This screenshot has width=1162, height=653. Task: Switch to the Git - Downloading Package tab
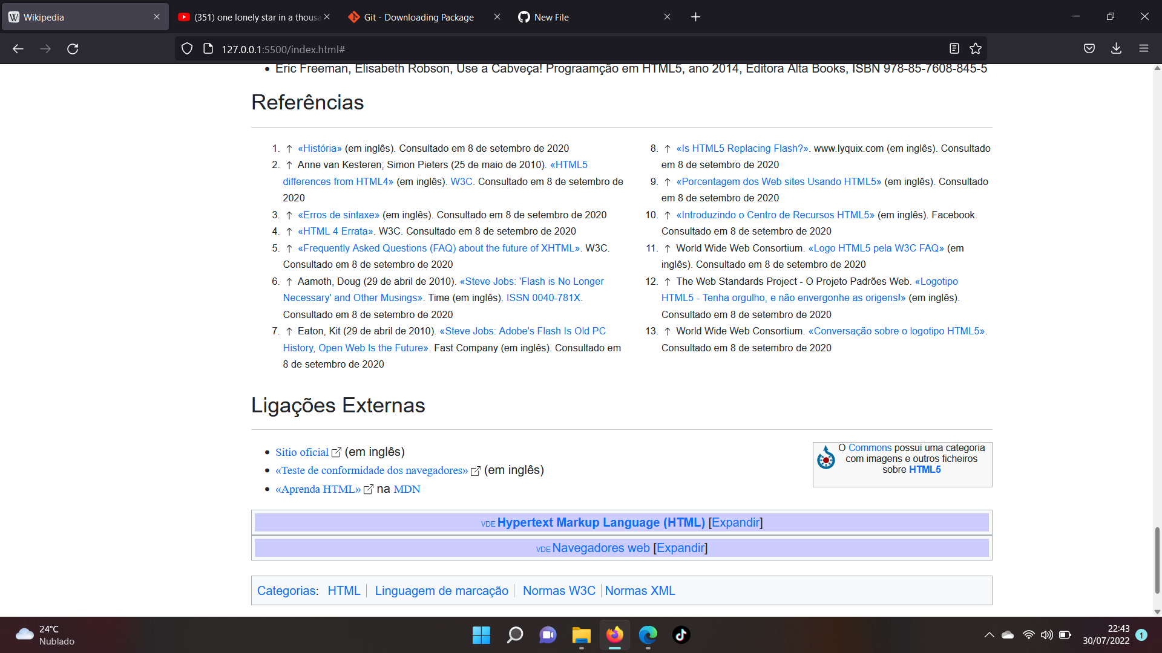click(418, 17)
